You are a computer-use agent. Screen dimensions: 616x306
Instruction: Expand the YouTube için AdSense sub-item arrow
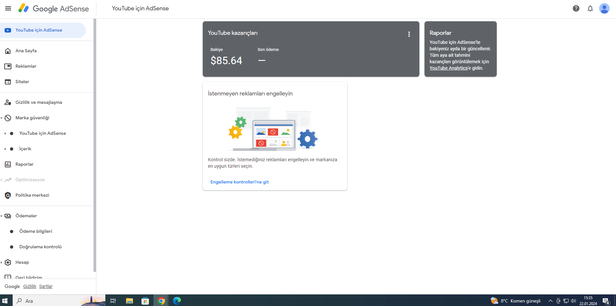(5, 133)
